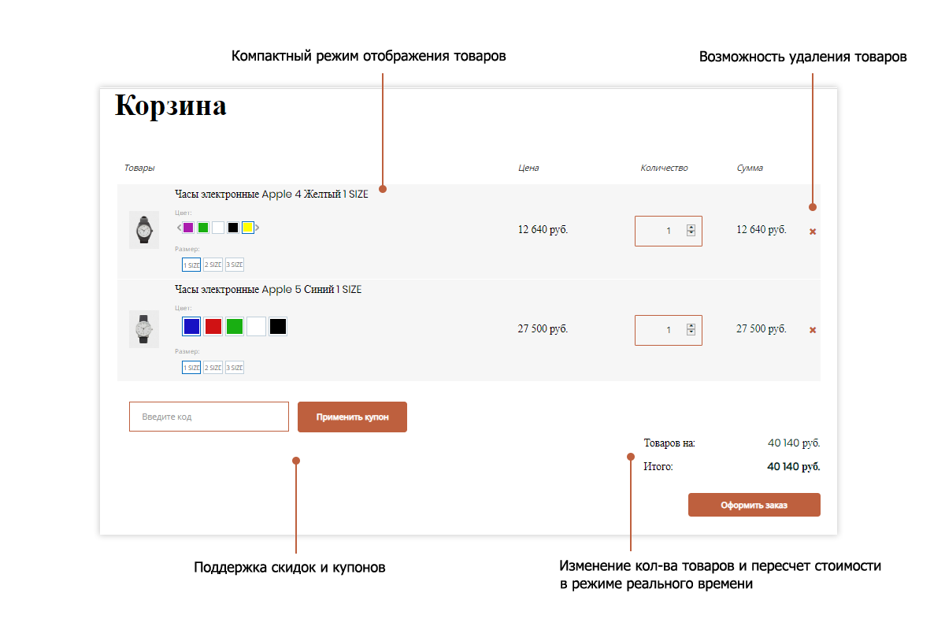Select 3 SIZE for the Apple 5 watch

tap(235, 367)
